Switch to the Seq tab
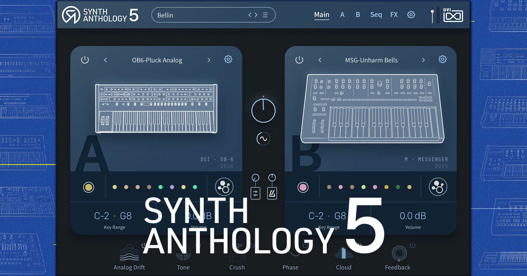Image resolution: width=527 pixels, height=276 pixels. click(376, 15)
